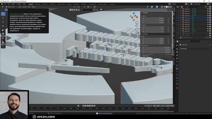Viewport: 212px width, 119px height.
Task: Select the 3D Cursor tool
Action: click(3, 18)
